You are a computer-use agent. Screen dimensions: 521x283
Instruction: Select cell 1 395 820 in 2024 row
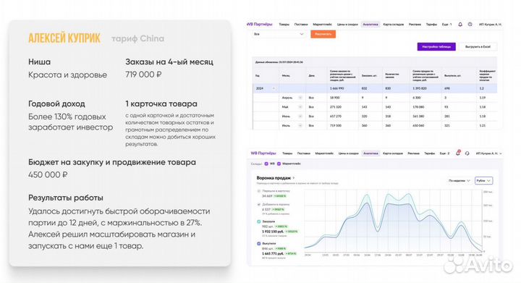420,88
